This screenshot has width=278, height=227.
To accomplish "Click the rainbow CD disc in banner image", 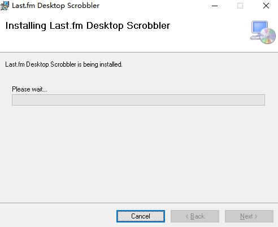I will pyautogui.click(x=268, y=36).
